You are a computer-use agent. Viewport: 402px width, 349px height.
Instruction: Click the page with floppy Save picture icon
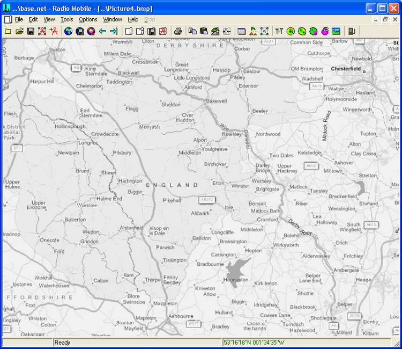point(152,31)
